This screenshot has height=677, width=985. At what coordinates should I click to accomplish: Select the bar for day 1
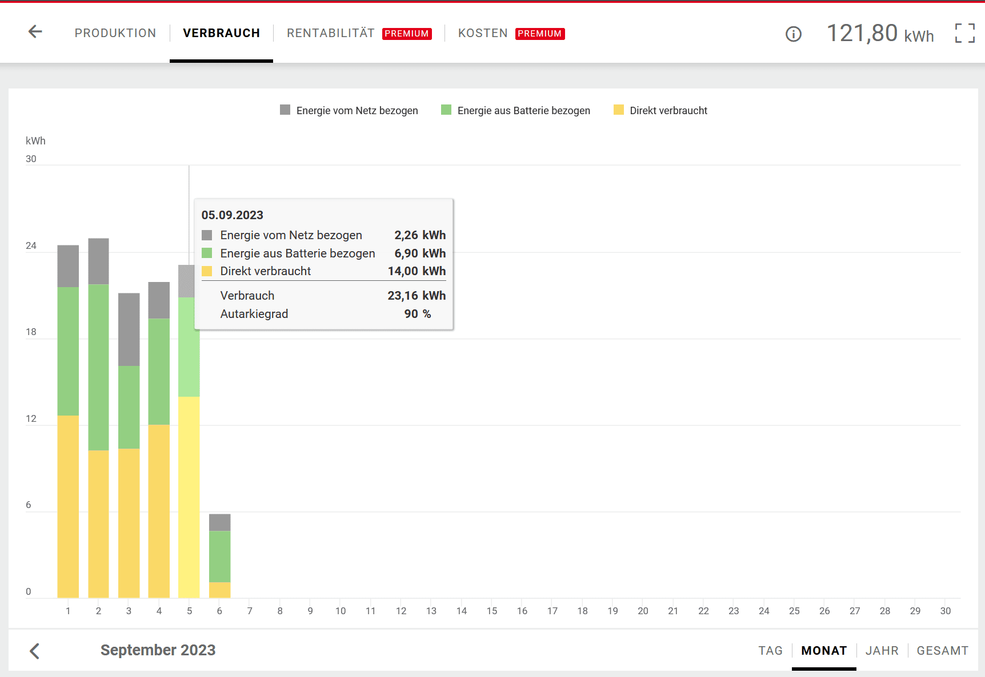(x=68, y=422)
